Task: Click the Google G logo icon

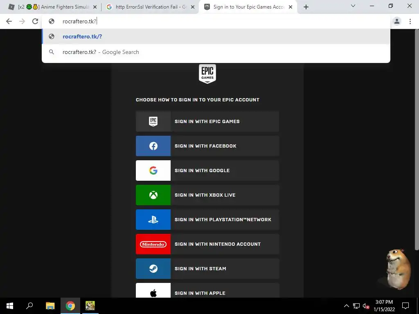Action: pyautogui.click(x=153, y=170)
